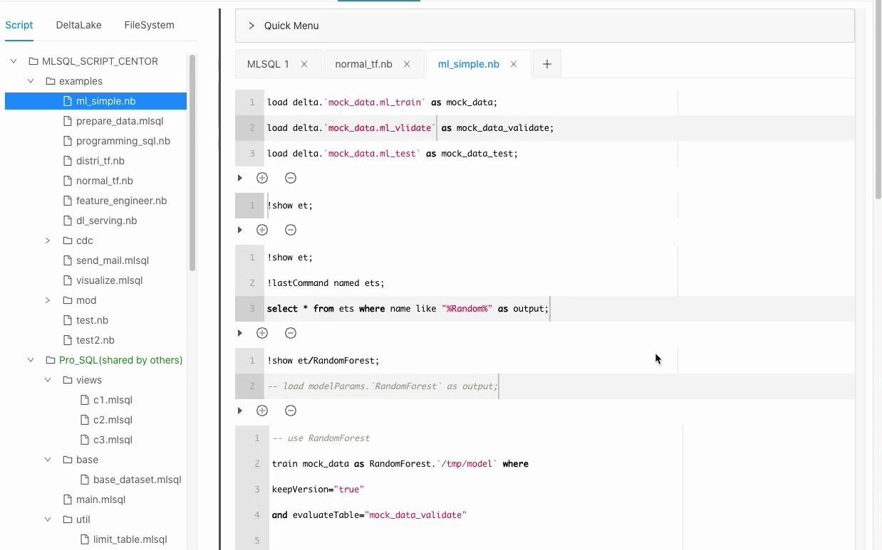Viewport: 882px width, 550px height.
Task: Expand the mod folder
Action: click(47, 300)
